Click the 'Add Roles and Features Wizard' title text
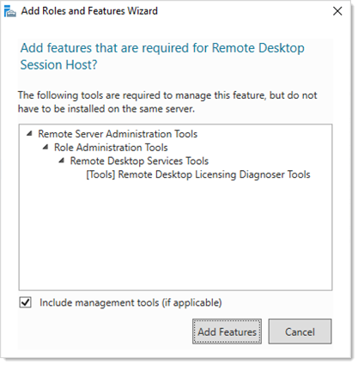The height and width of the screenshot is (365, 358). [89, 11]
